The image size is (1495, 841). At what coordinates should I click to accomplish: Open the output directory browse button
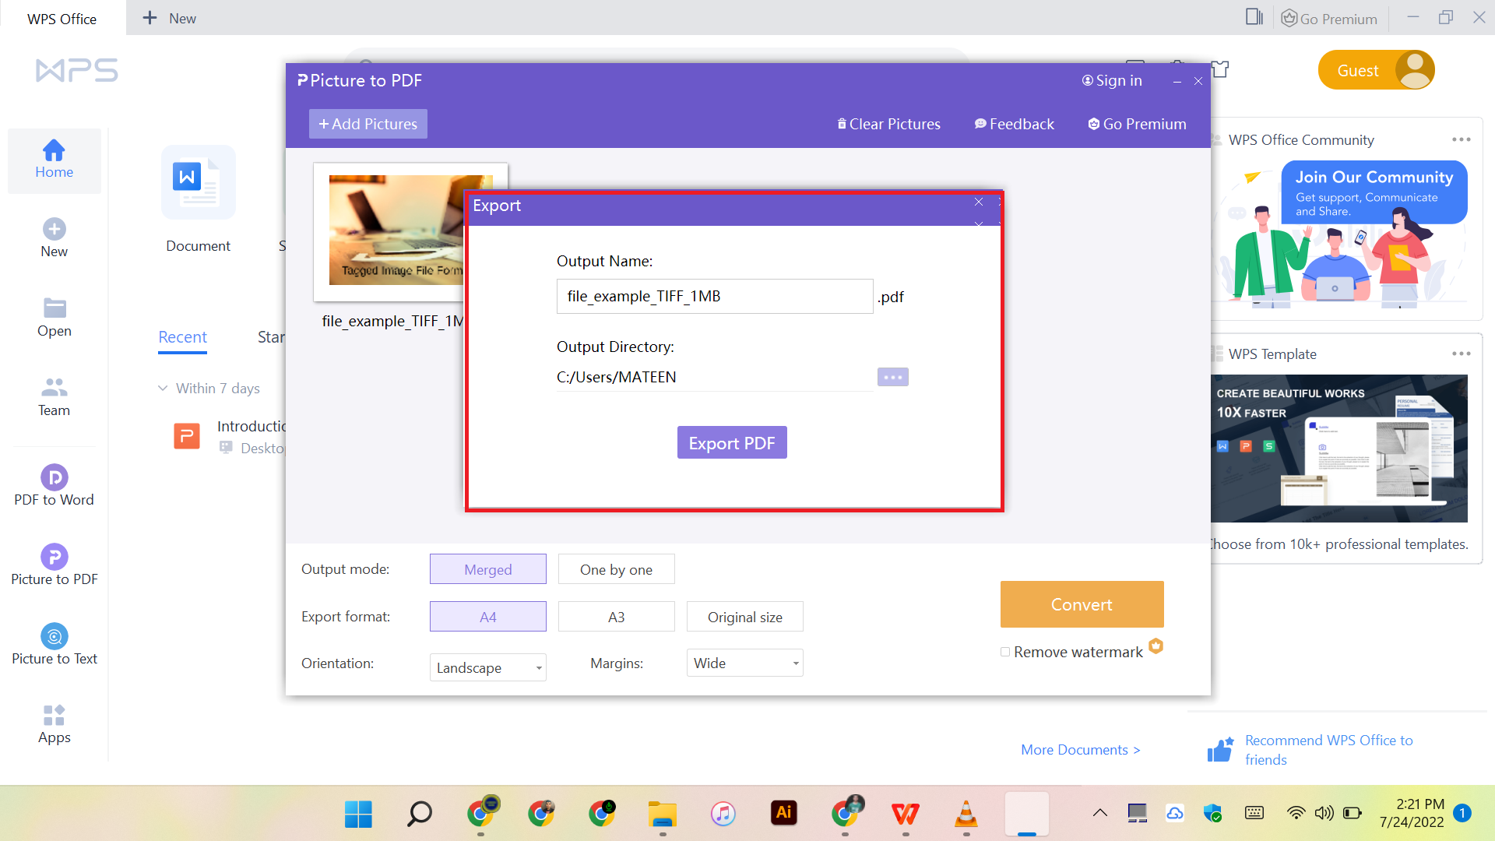[892, 377]
